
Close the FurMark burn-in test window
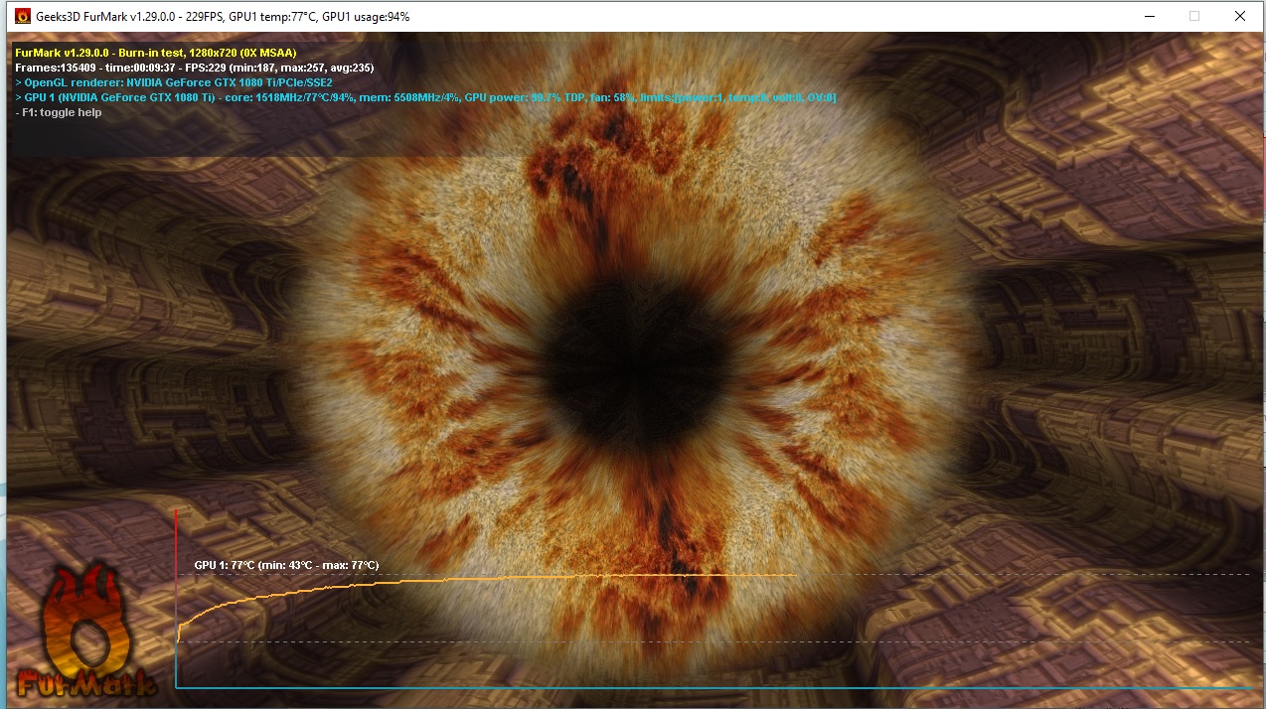pos(1240,17)
